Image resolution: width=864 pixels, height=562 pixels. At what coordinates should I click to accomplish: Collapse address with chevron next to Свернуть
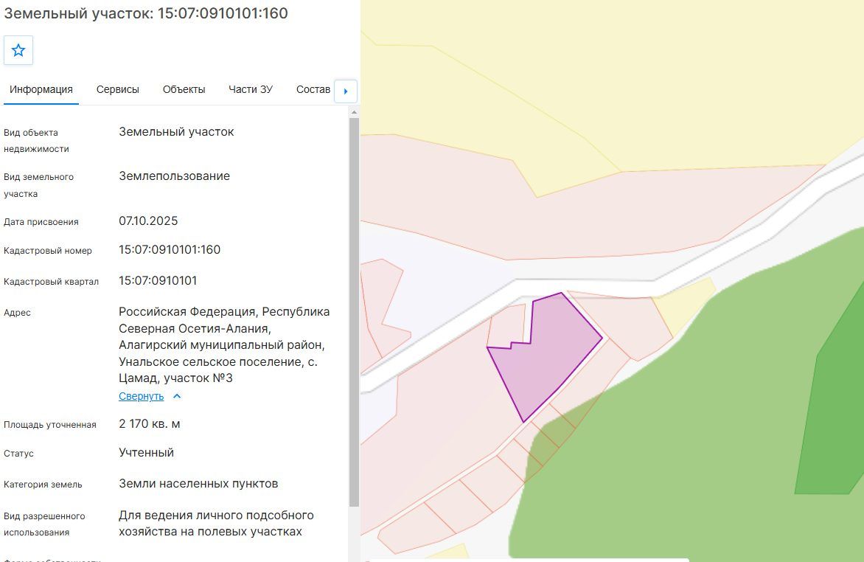(177, 396)
